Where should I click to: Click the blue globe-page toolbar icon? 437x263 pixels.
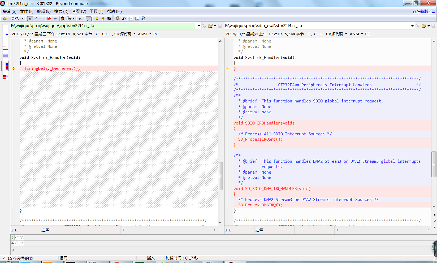pyautogui.click(x=143, y=19)
